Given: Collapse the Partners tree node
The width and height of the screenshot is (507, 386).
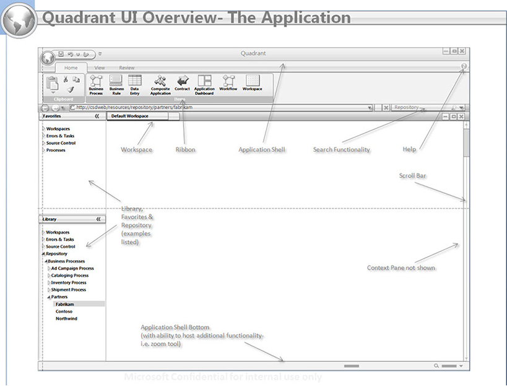Looking at the screenshot, I should pyautogui.click(x=49, y=297).
